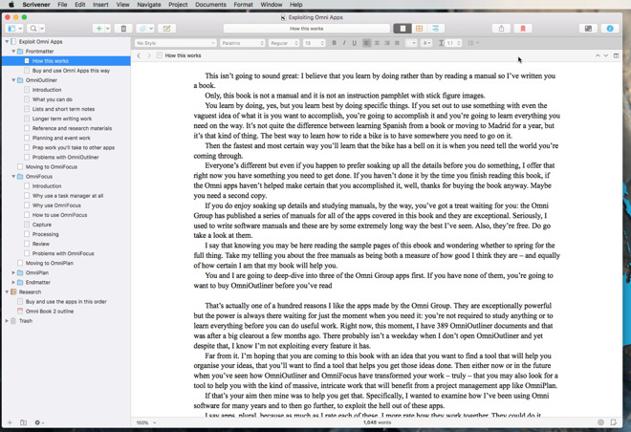Select 'Moving to OmniFocus' document
This screenshot has height=432, width=631.
(52, 167)
